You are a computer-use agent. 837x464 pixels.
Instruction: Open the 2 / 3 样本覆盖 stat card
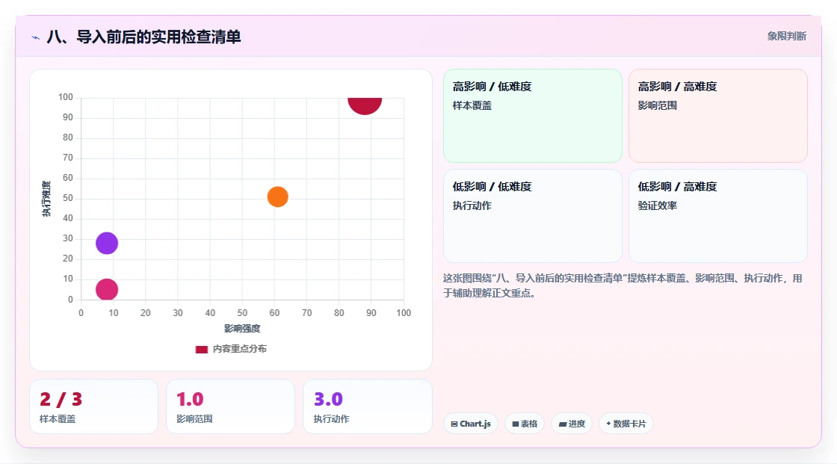(x=94, y=406)
